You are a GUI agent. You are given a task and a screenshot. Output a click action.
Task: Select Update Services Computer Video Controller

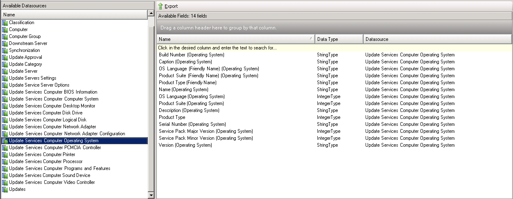point(52,183)
